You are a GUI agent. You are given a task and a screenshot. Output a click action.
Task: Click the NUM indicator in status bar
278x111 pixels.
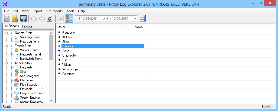click(266, 107)
